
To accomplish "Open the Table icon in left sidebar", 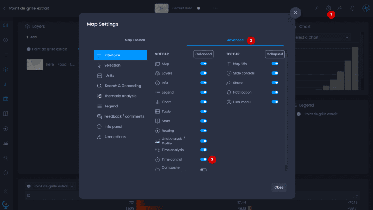I will click(5, 99).
